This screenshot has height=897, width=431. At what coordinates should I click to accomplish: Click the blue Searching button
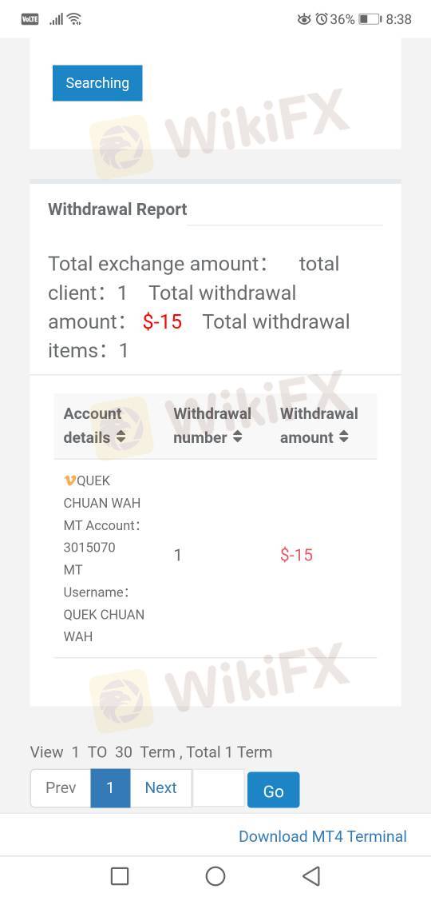pyautogui.click(x=97, y=83)
